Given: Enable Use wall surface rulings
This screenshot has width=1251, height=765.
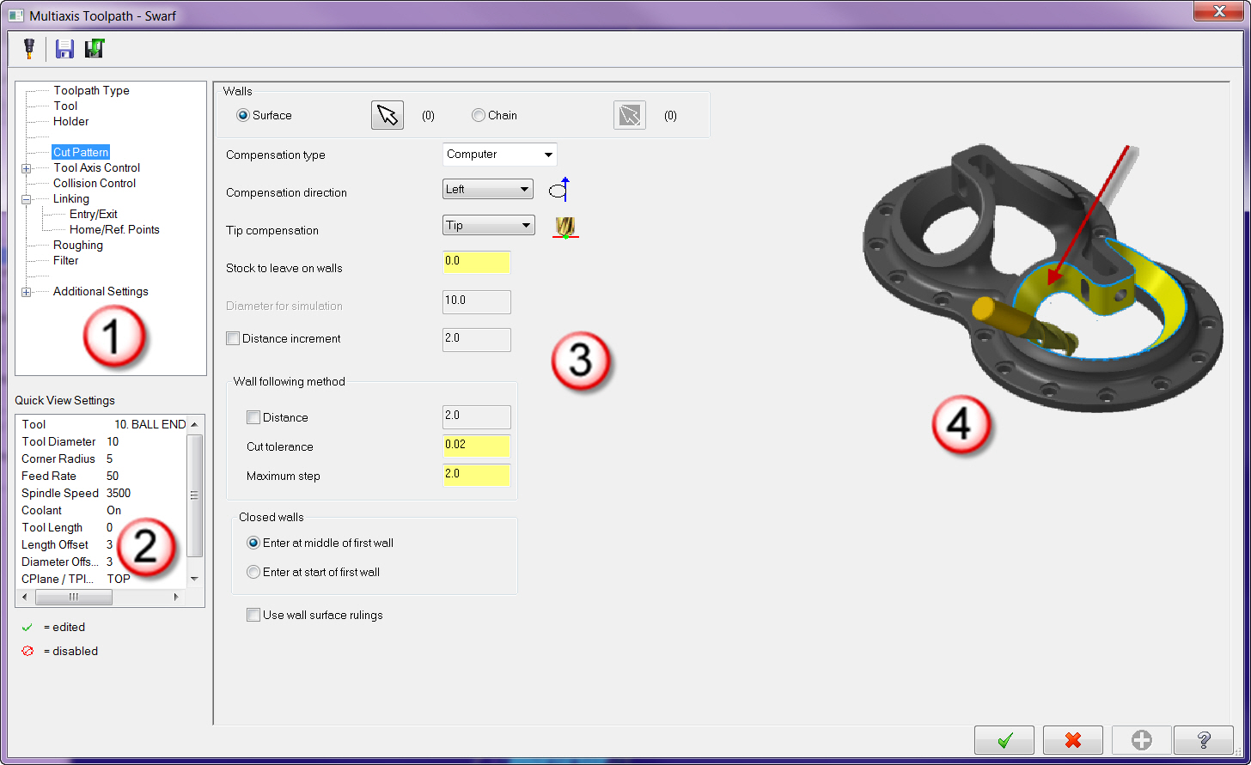Looking at the screenshot, I should pos(253,615).
